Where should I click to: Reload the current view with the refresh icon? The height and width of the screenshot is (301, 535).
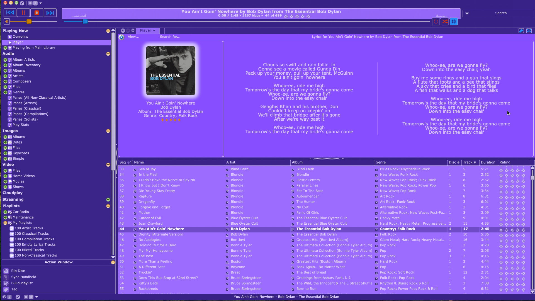click(133, 31)
